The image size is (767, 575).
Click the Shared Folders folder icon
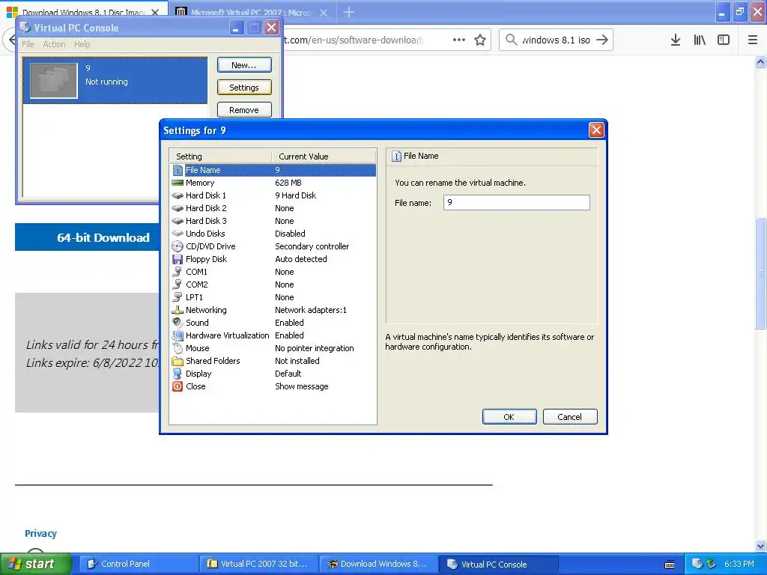[x=178, y=361]
